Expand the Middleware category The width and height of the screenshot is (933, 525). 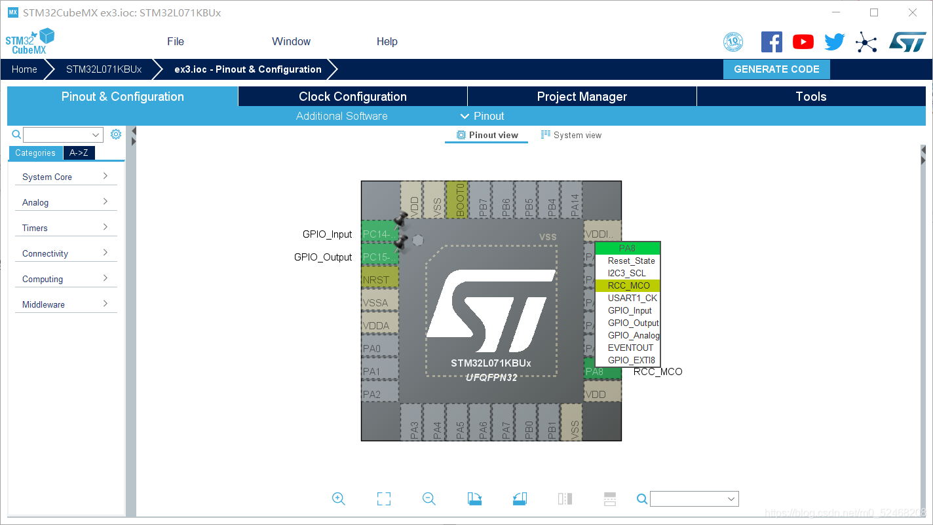[66, 304]
